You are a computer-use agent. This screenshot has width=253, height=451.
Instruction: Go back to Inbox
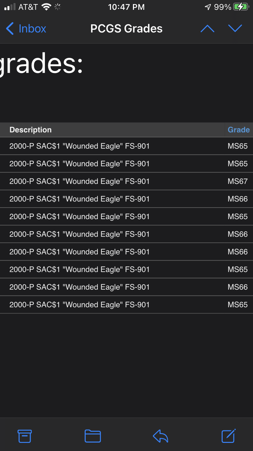[x=26, y=29]
